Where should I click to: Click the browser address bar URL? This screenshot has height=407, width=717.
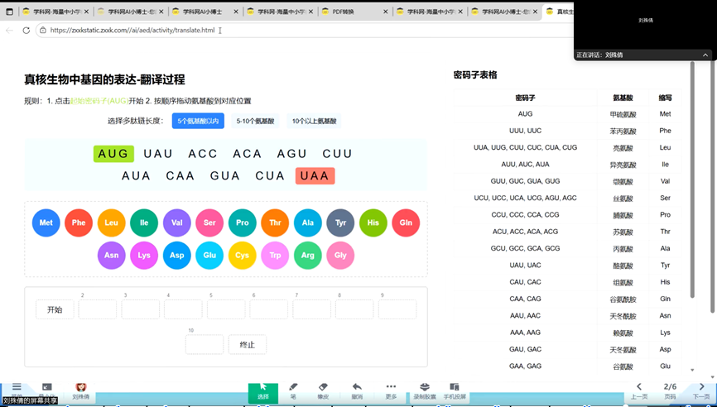132,31
